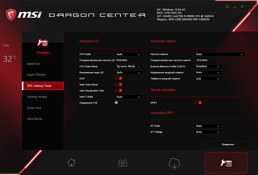Screen dimensions: 258x175
Task: Click the 4700 MHz CPU frequency value
Action: click(122, 60)
